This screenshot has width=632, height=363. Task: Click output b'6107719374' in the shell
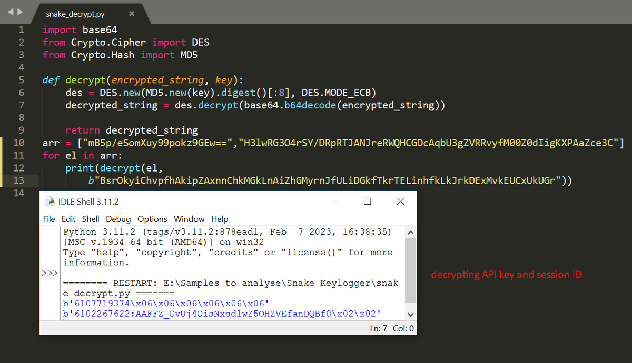pyautogui.click(x=166, y=304)
